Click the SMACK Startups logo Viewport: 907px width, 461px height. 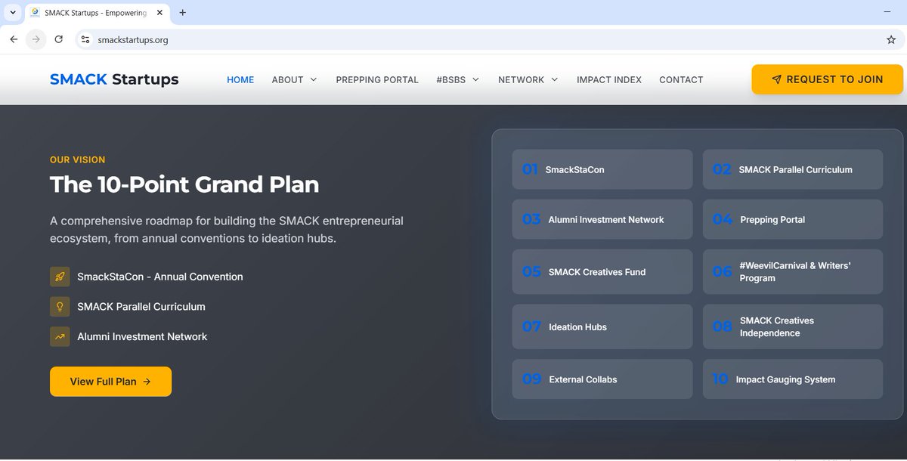(114, 79)
